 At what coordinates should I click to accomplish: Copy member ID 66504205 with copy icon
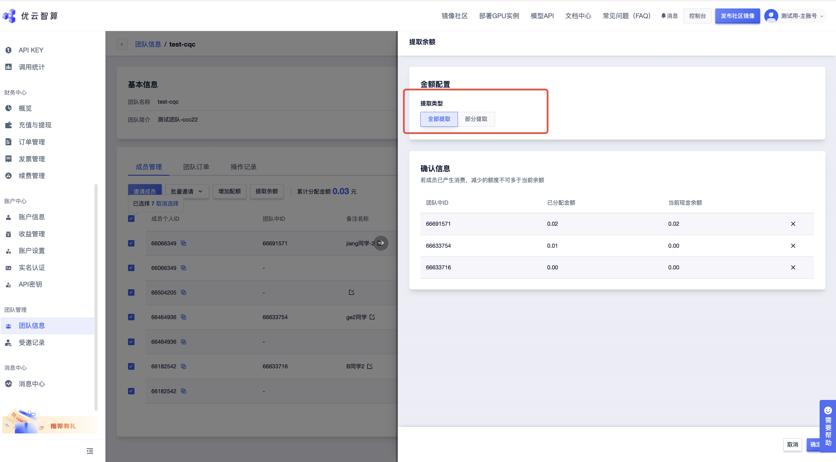tap(183, 292)
